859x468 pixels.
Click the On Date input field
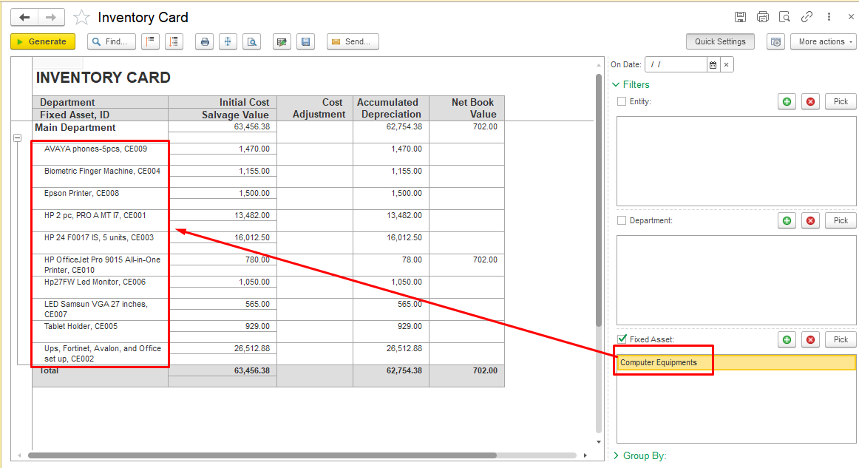(676, 65)
